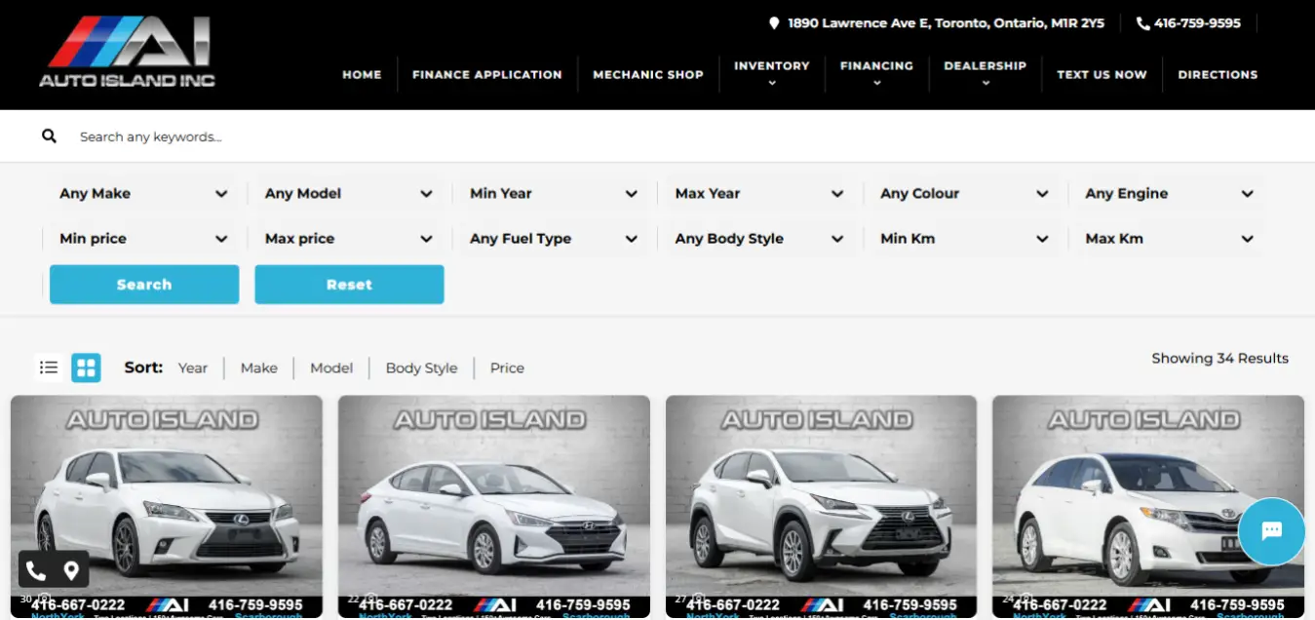Open the Any Colour dropdown

963,194
